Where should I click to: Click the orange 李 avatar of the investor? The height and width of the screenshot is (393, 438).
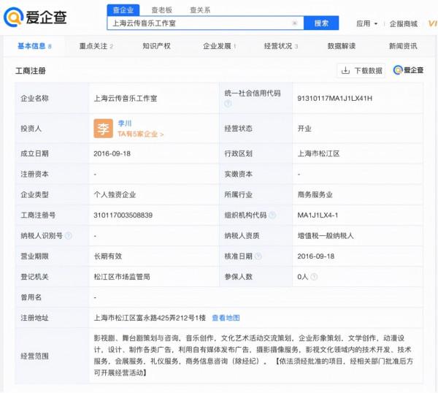click(104, 129)
